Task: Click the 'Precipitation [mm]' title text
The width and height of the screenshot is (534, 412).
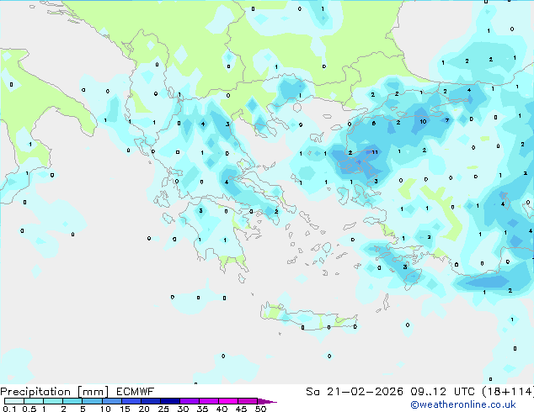Action: [55, 392]
